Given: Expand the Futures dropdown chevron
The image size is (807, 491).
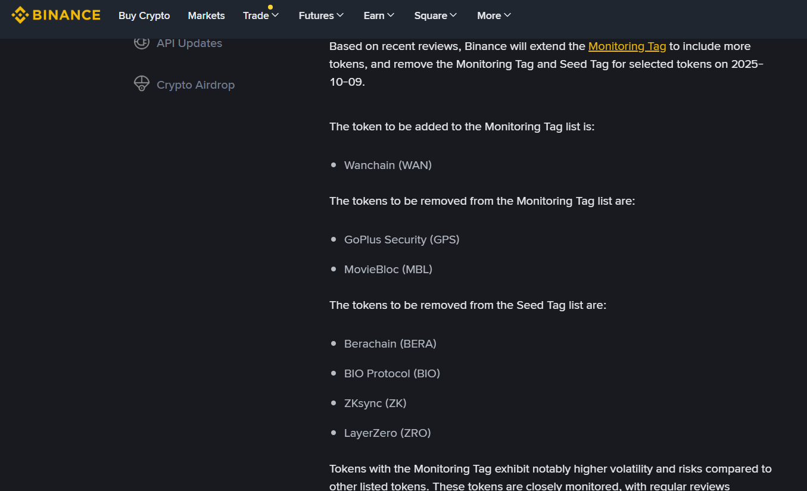Looking at the screenshot, I should pyautogui.click(x=340, y=15).
